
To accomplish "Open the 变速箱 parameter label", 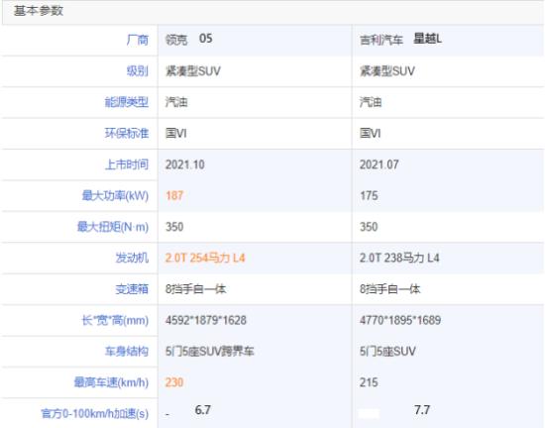I will pyautogui.click(x=132, y=289).
